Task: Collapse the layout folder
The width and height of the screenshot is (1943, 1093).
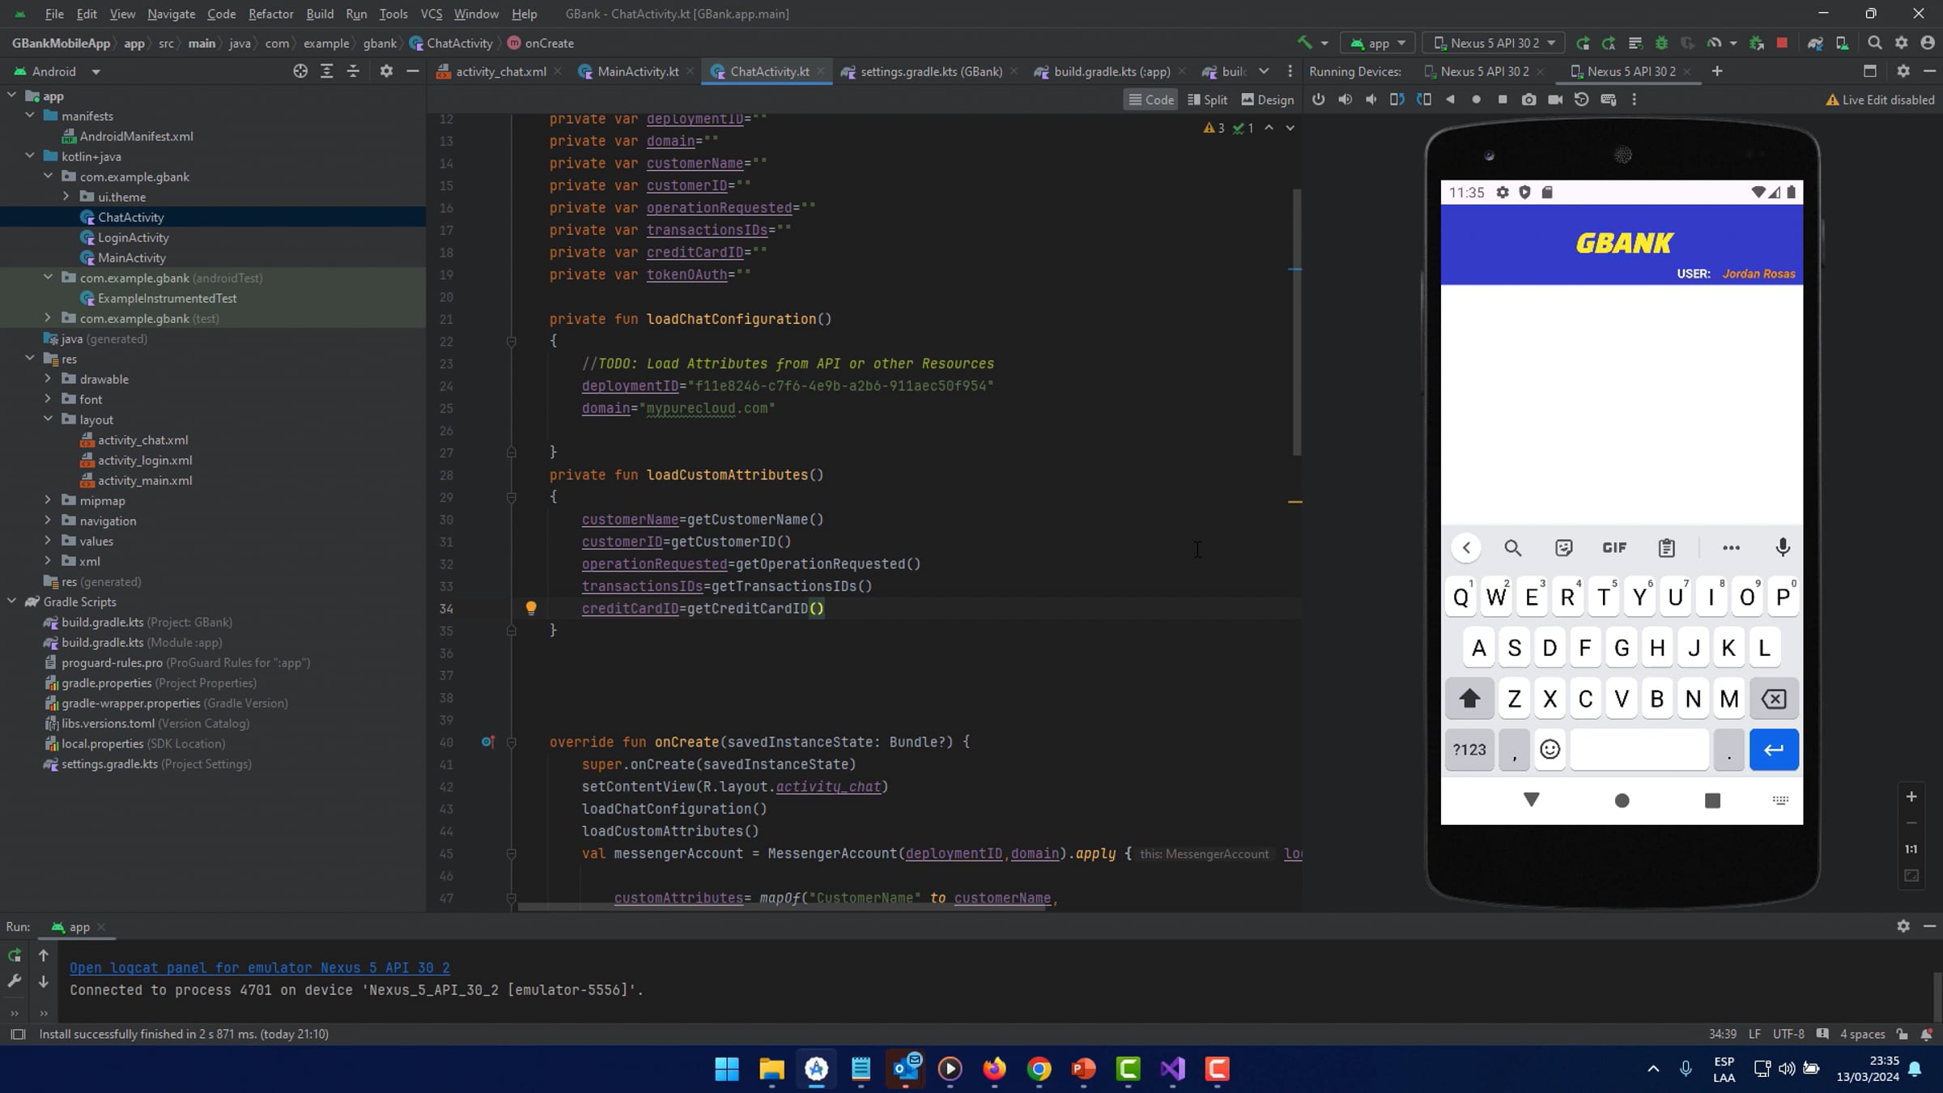Action: click(x=48, y=419)
